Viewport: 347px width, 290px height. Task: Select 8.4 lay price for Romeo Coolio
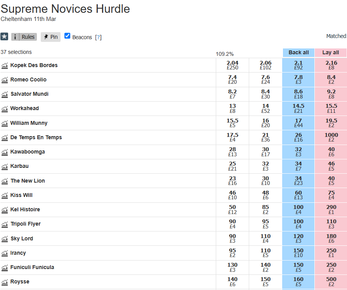331,79
